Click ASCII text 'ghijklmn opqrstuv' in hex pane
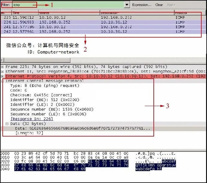 (156, 165)
